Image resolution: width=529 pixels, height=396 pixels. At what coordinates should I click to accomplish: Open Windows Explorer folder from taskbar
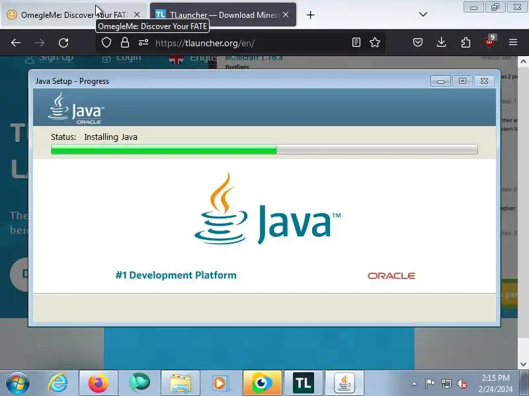coord(181,383)
